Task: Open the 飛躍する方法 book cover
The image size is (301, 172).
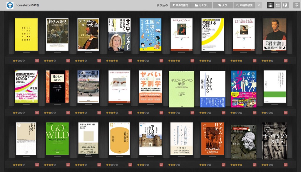Action: point(213,35)
